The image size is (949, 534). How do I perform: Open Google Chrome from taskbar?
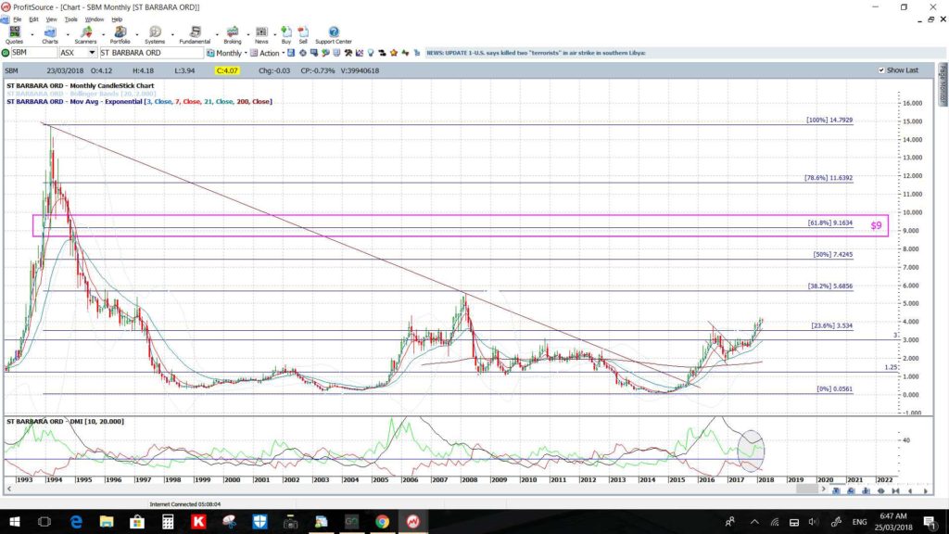point(382,521)
